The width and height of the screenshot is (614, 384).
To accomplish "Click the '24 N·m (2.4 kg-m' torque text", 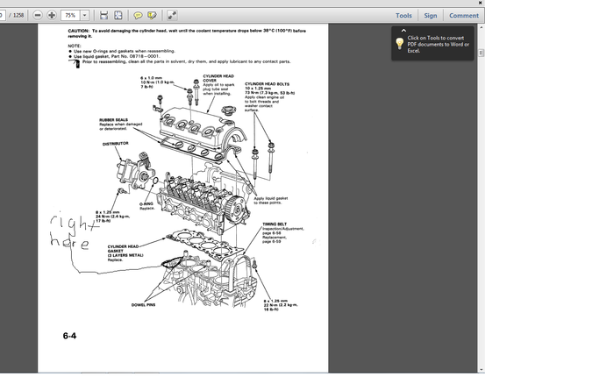I will coord(113,217).
